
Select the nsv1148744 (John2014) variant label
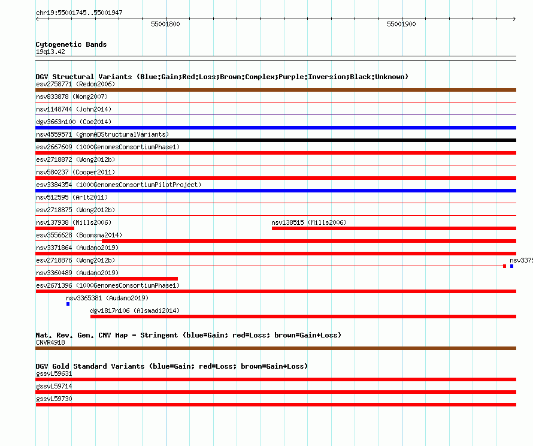(x=74, y=109)
